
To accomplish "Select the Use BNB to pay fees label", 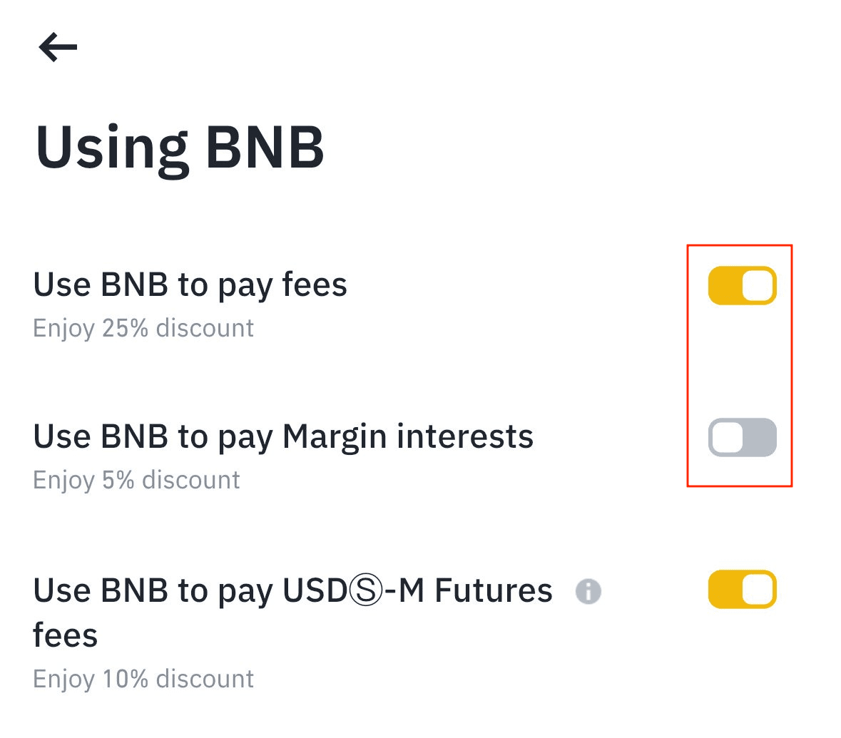I will click(x=190, y=285).
